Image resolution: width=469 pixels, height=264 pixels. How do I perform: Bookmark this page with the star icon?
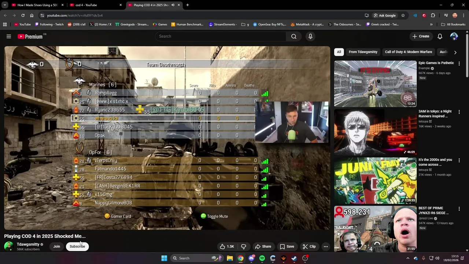(403, 15)
